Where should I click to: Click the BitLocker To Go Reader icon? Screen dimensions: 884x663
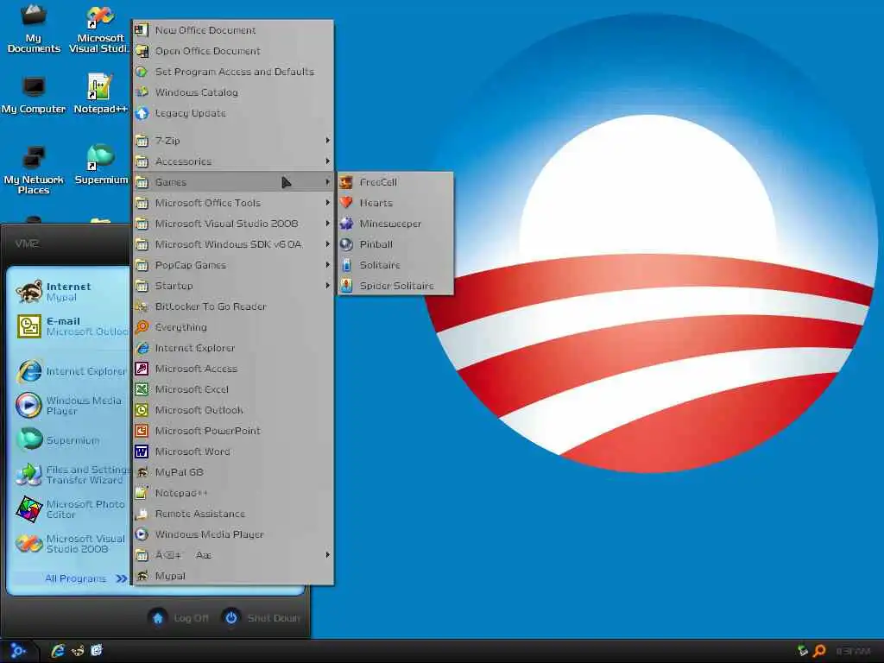[142, 306]
